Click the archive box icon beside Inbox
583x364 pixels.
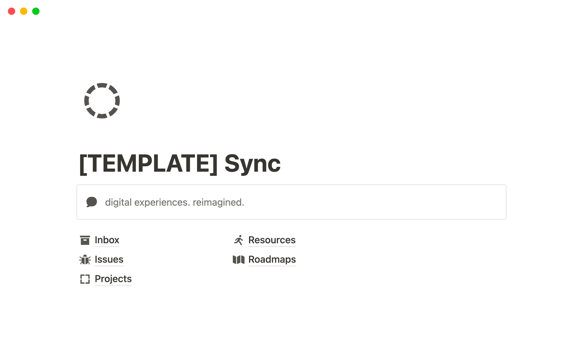85,240
